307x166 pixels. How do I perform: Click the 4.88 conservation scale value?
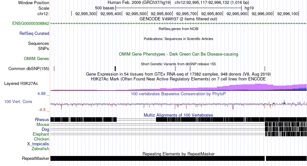point(41,94)
